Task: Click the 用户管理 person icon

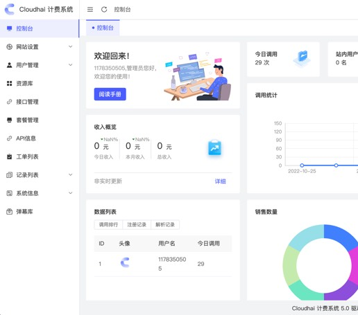Action: [9, 65]
